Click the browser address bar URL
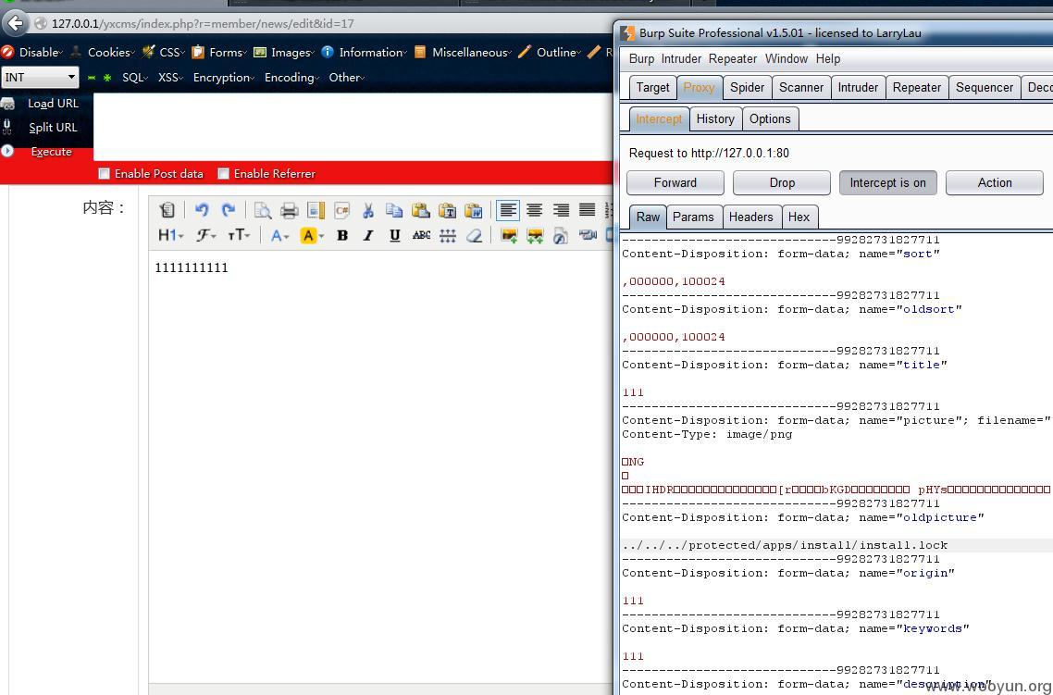This screenshot has width=1053, height=695. (x=203, y=23)
